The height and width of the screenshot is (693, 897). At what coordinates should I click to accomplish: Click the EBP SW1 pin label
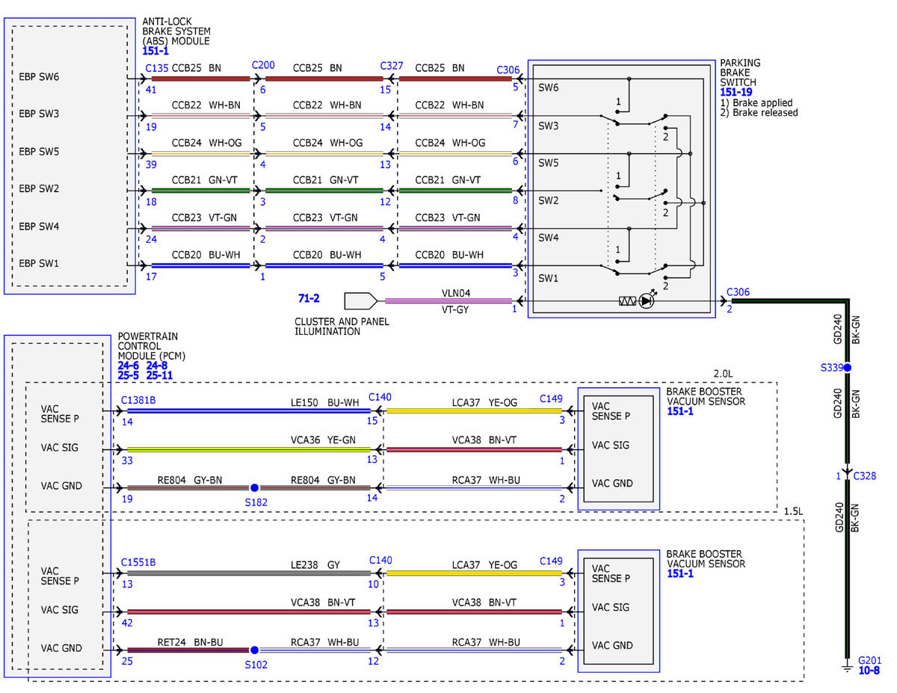click(x=40, y=264)
